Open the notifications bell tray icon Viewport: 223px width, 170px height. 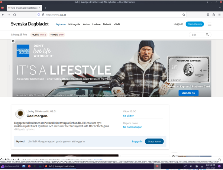(202, 166)
